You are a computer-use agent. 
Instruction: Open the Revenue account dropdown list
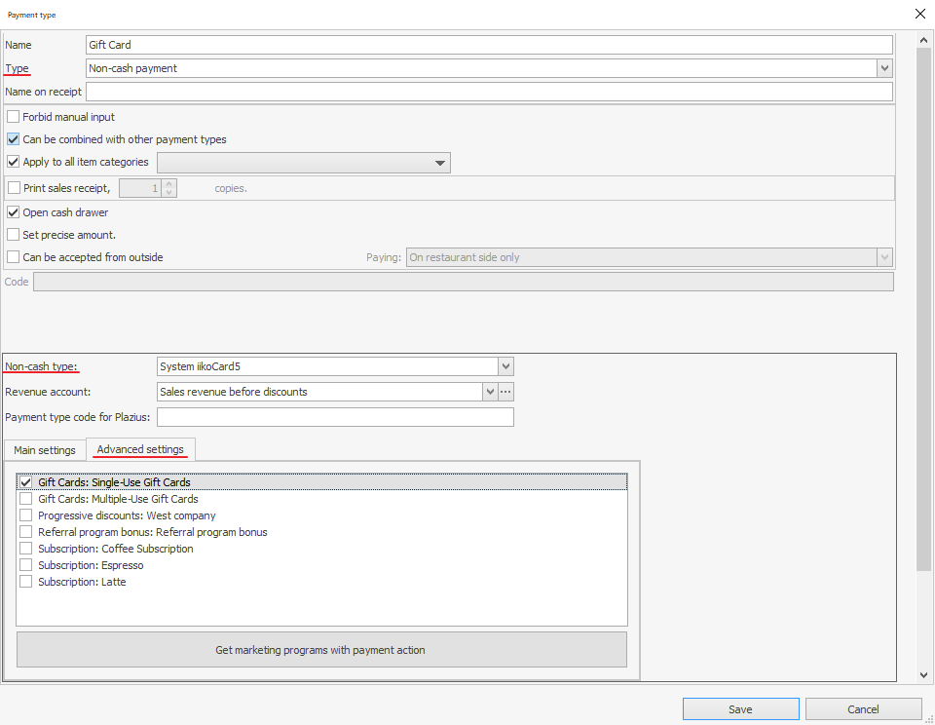pos(490,392)
